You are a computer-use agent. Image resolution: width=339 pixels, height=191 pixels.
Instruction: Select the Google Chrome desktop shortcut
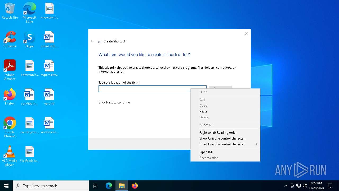[10, 127]
